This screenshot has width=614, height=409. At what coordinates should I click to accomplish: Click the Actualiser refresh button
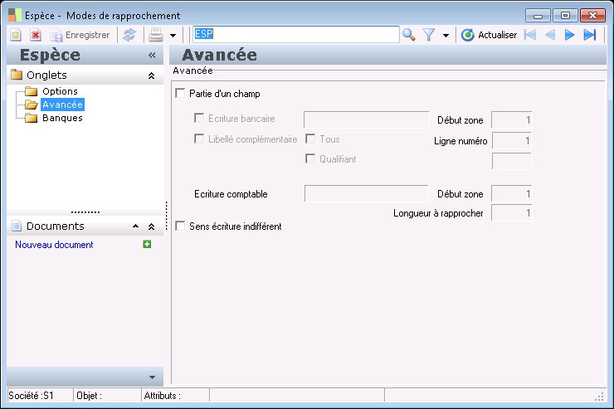tap(489, 35)
